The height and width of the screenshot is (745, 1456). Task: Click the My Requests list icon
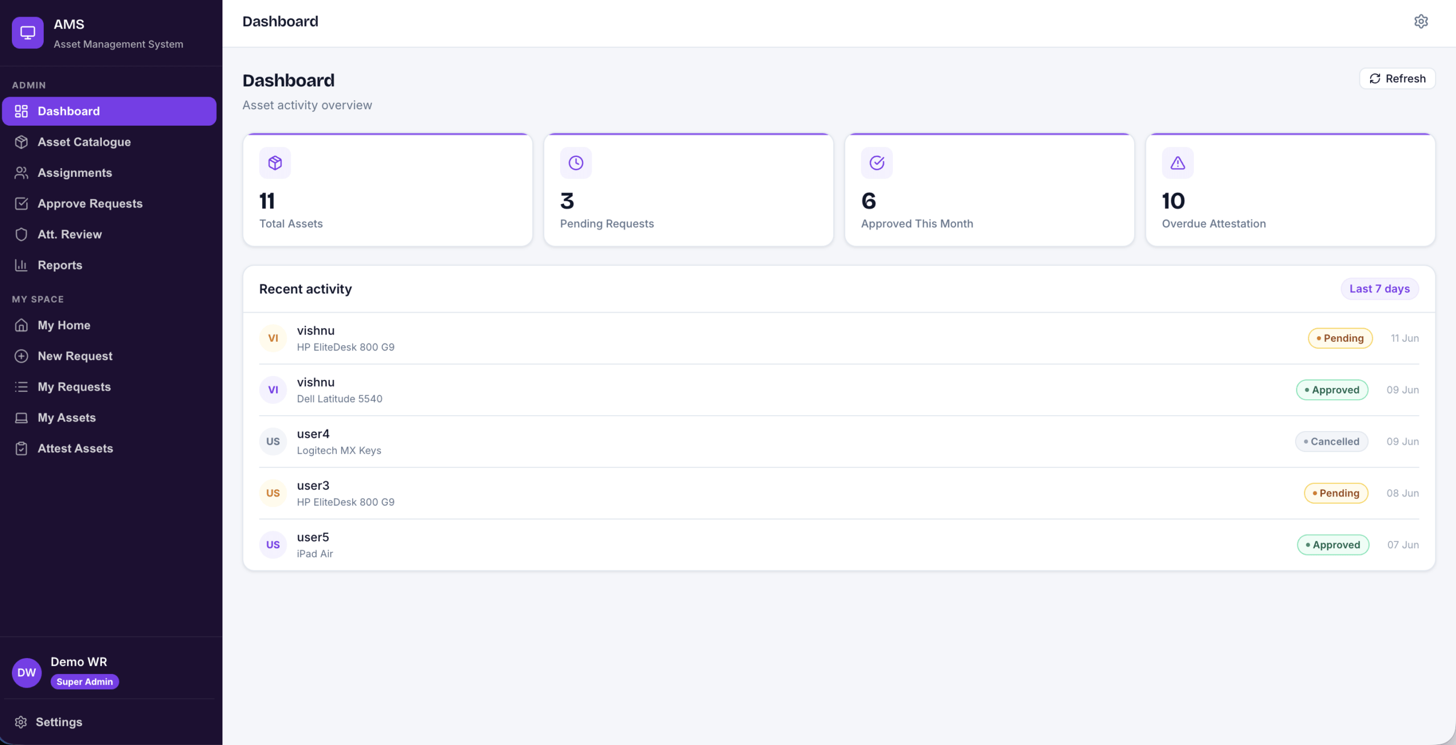(22, 387)
